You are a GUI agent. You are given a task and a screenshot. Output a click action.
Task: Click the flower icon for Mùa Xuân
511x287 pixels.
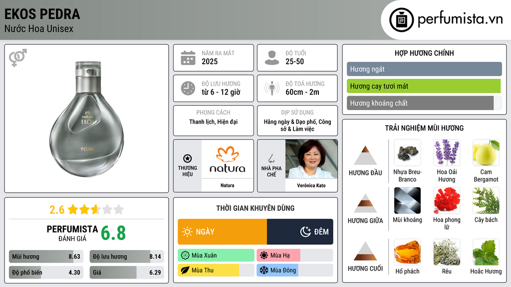185,256
